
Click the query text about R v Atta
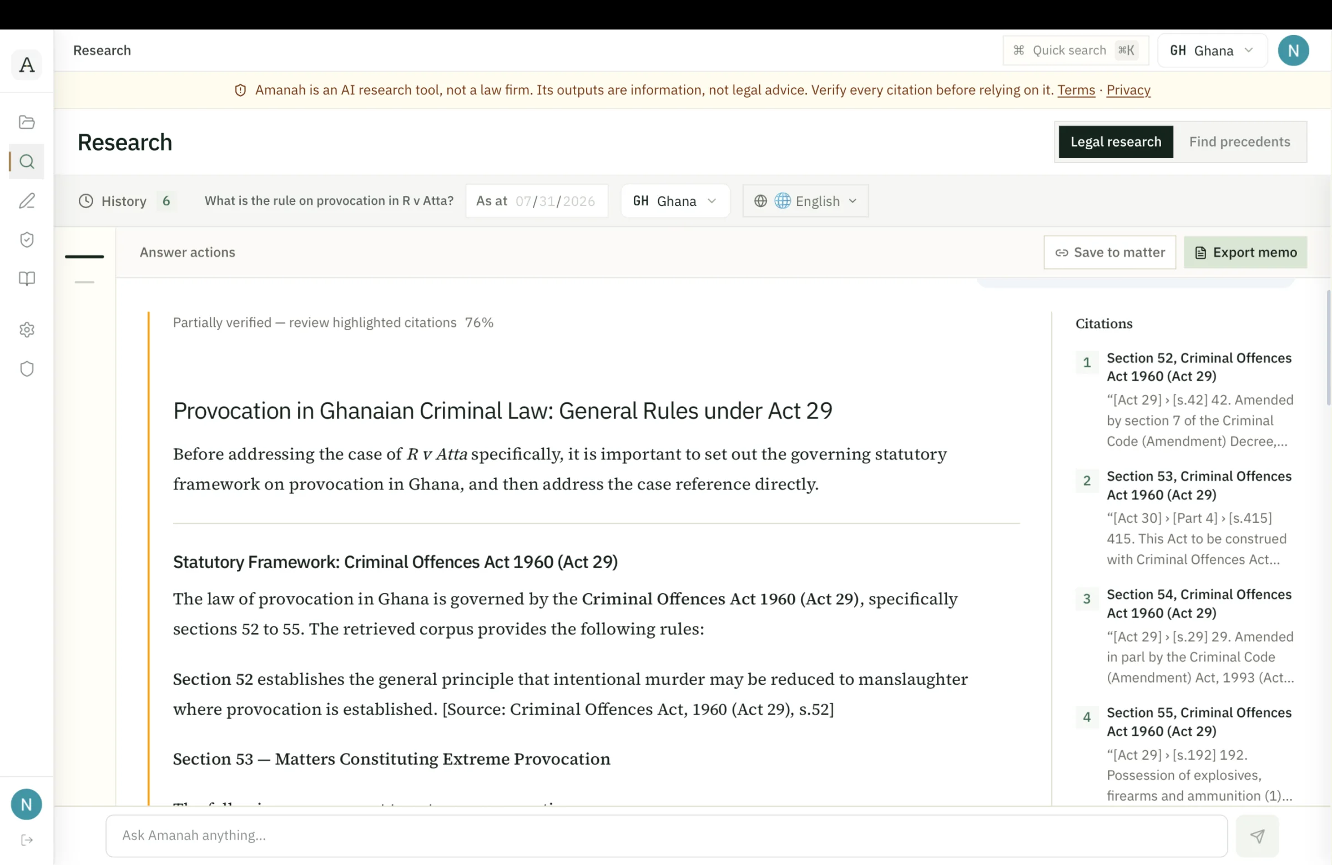pos(329,201)
